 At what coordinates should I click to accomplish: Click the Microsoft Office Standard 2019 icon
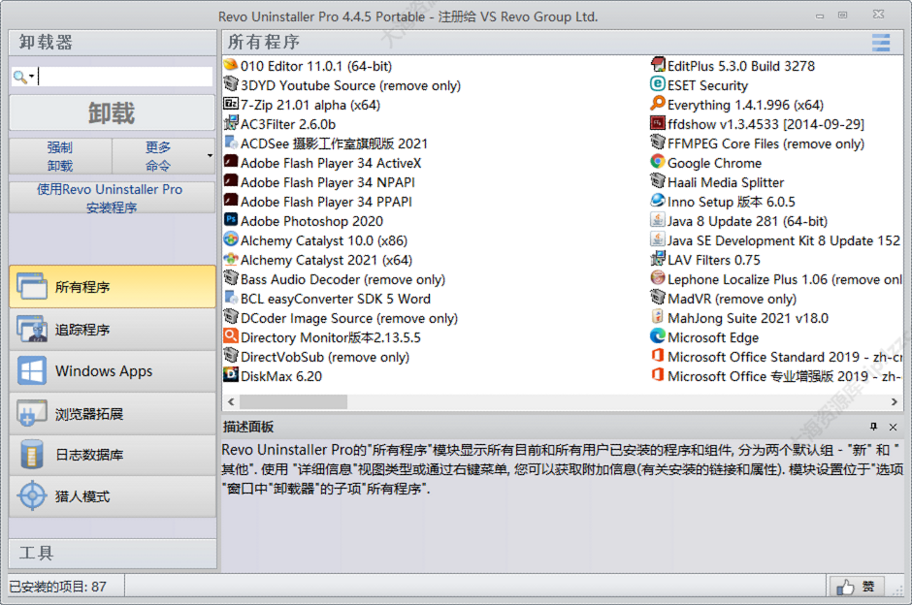point(658,356)
